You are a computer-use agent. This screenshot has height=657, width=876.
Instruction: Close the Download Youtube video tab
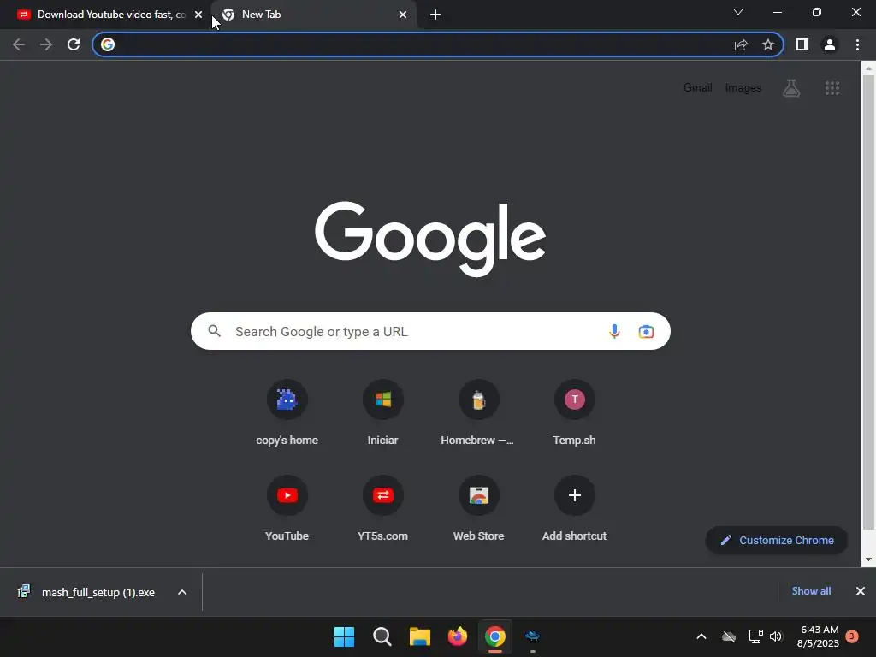198,15
